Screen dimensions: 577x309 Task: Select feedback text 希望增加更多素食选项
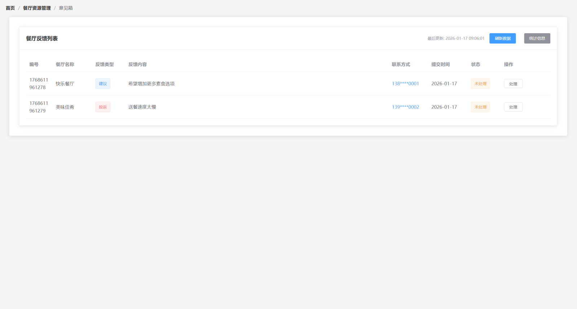[x=151, y=84]
